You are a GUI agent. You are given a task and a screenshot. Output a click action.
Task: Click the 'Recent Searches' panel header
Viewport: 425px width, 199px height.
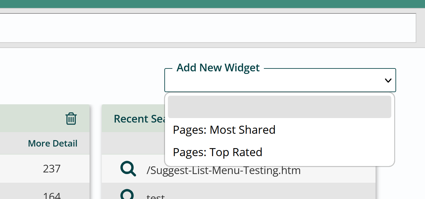coord(135,118)
